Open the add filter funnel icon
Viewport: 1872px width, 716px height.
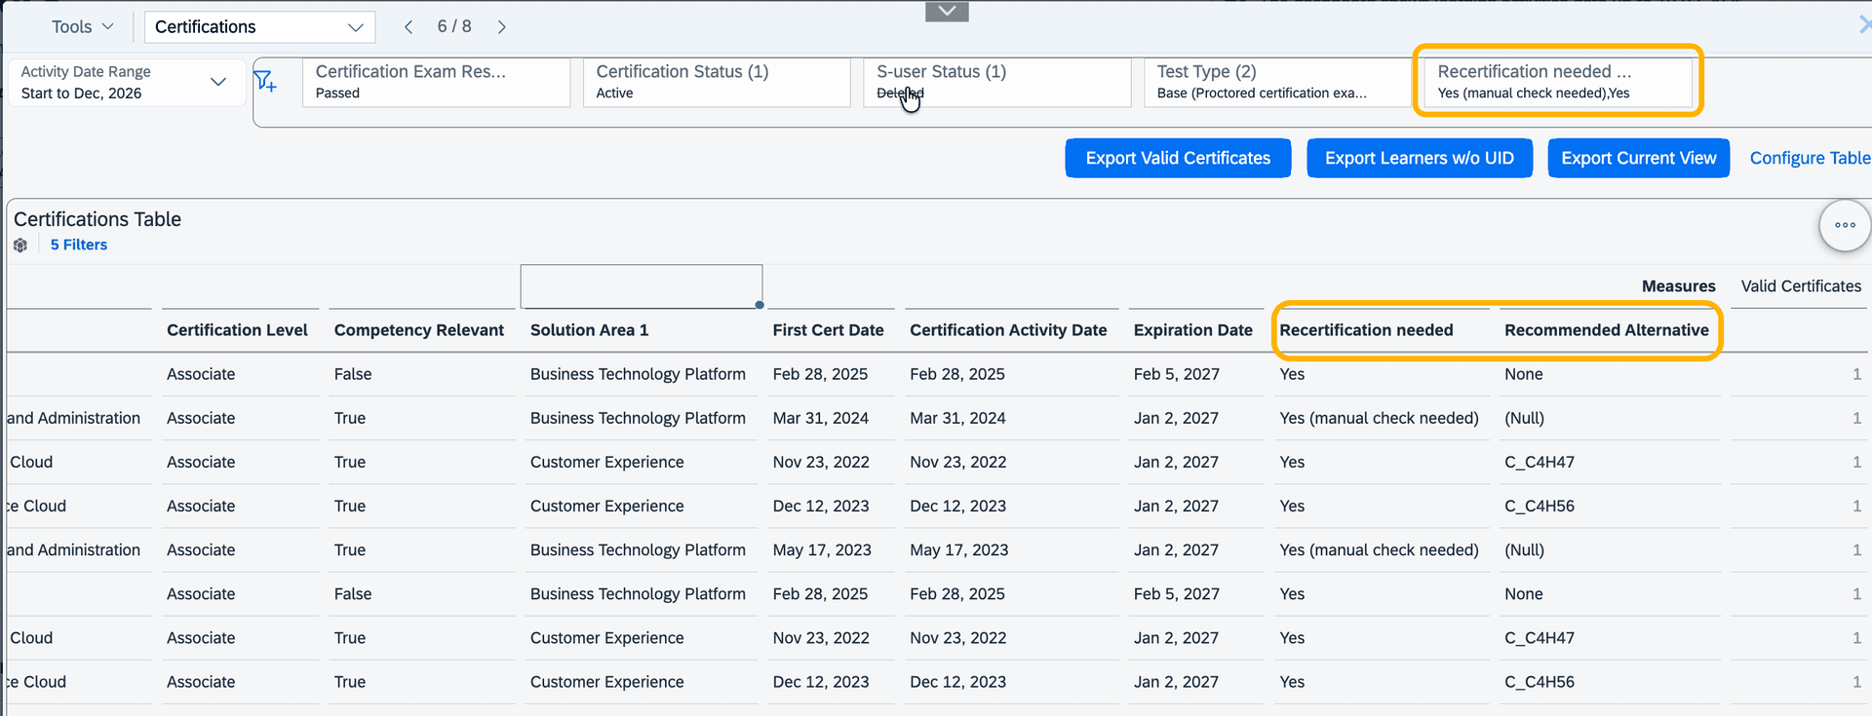[265, 82]
